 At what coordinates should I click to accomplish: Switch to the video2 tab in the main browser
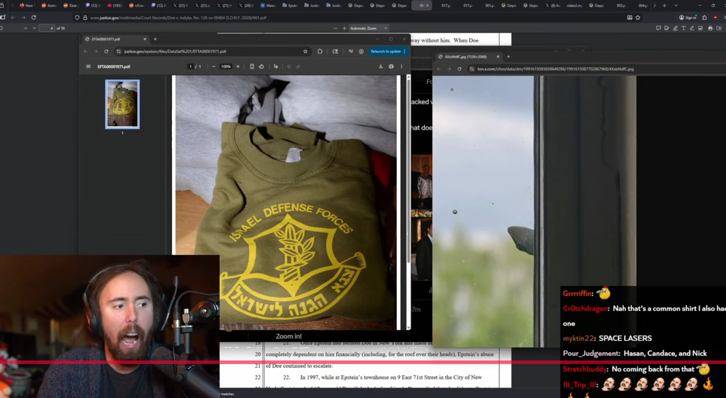coord(574,5)
